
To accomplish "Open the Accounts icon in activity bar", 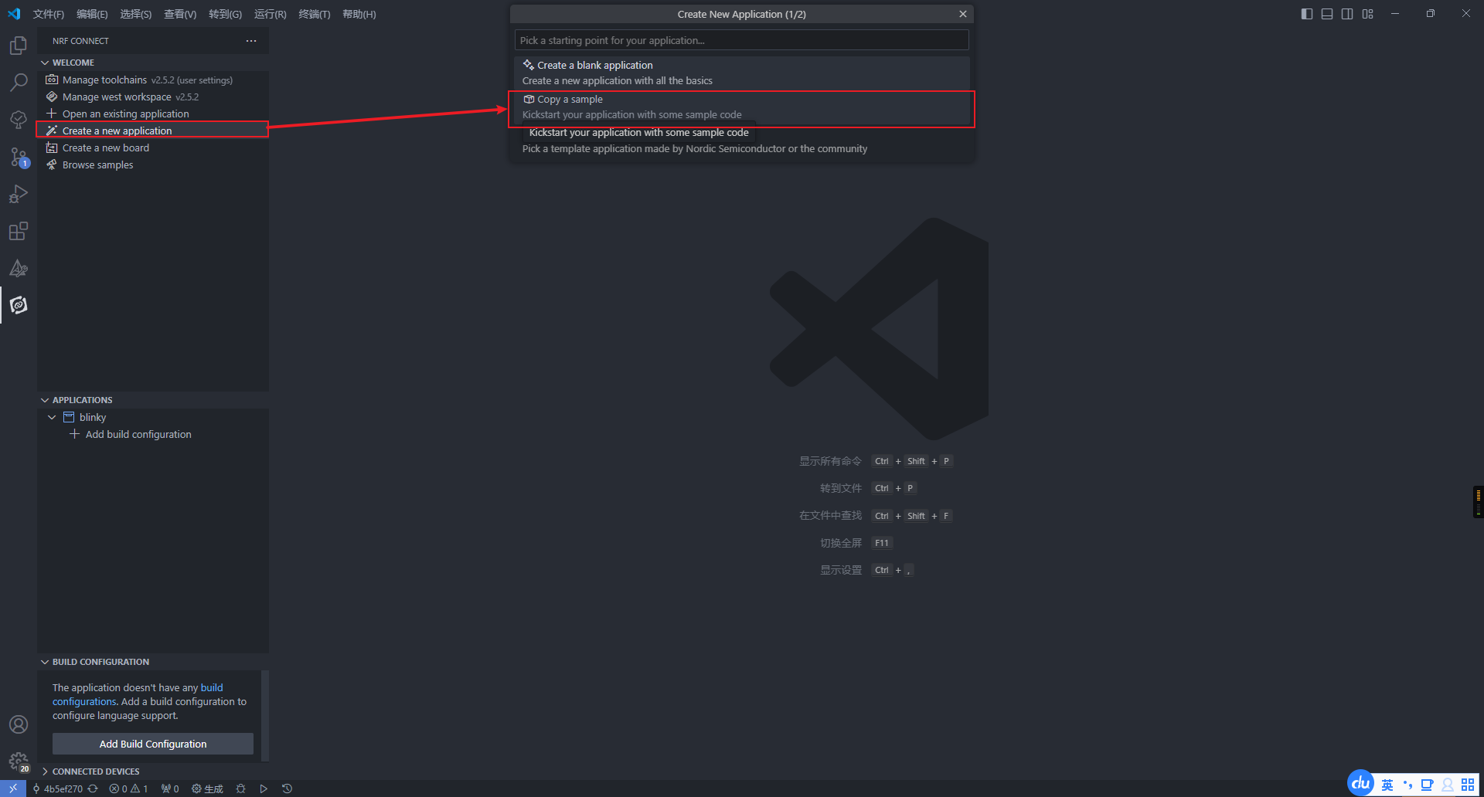I will pyautogui.click(x=19, y=724).
